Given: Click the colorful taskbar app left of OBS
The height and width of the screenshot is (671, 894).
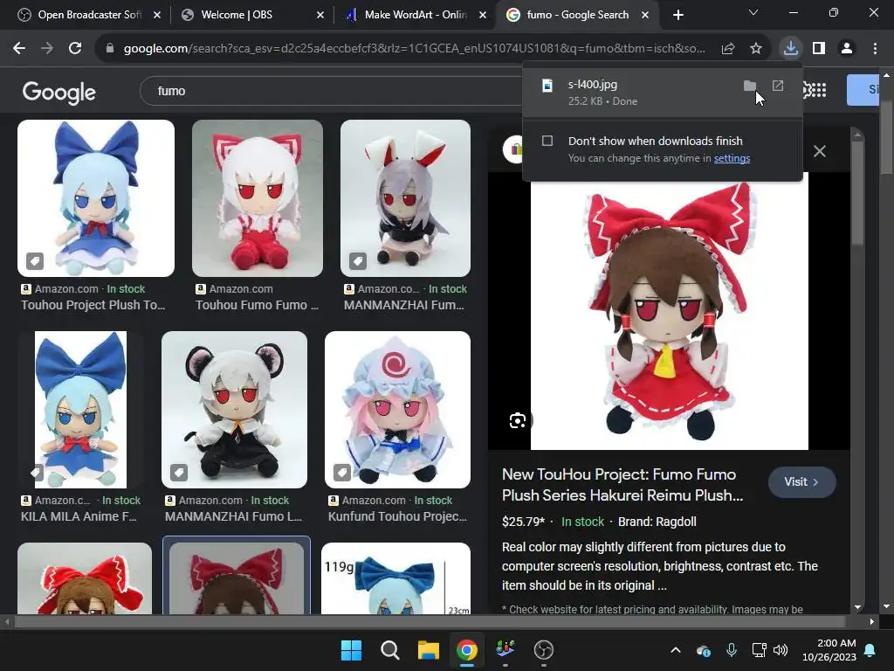Looking at the screenshot, I should [505, 650].
